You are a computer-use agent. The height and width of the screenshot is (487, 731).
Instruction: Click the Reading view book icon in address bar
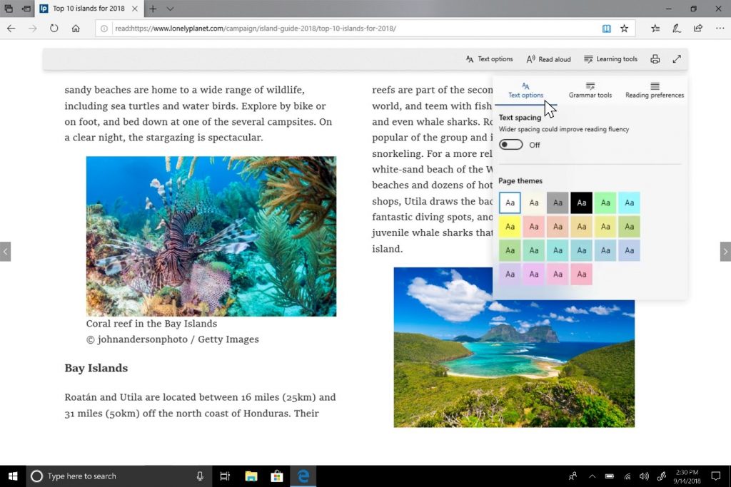(x=606, y=29)
